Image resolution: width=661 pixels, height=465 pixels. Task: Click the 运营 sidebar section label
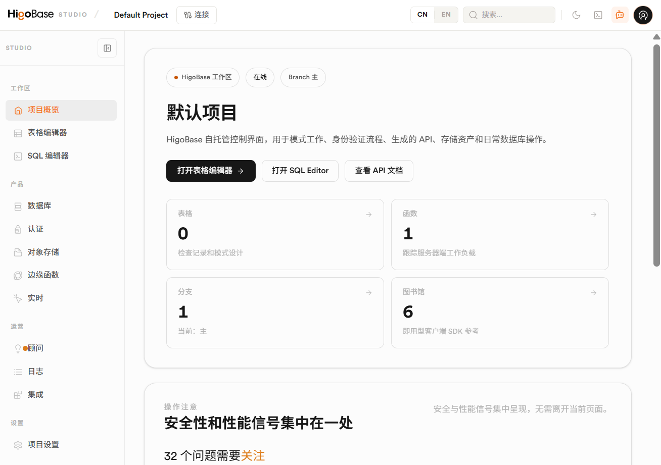(17, 327)
